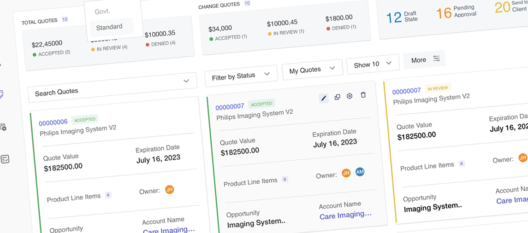Choose Govt. from the dropdown list

coord(102,11)
